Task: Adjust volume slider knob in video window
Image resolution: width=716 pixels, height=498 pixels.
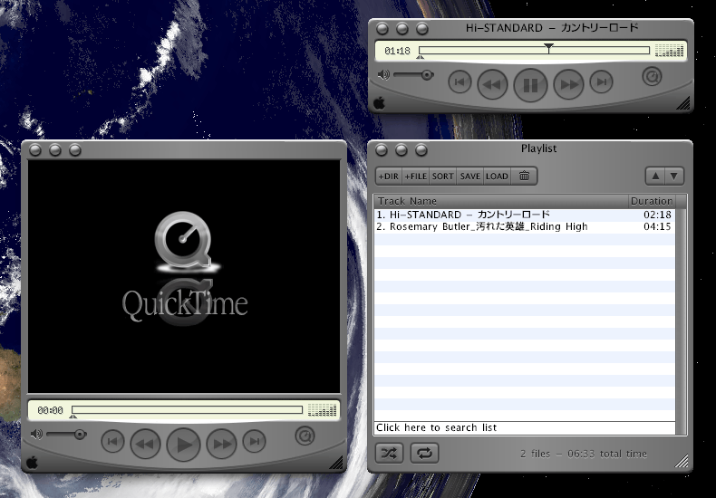Action: (x=80, y=434)
